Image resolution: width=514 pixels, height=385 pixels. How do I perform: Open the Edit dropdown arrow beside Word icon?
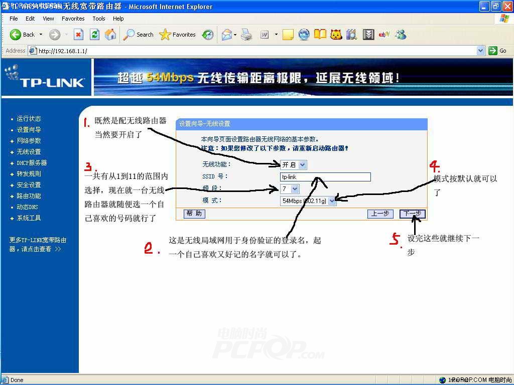tap(277, 35)
